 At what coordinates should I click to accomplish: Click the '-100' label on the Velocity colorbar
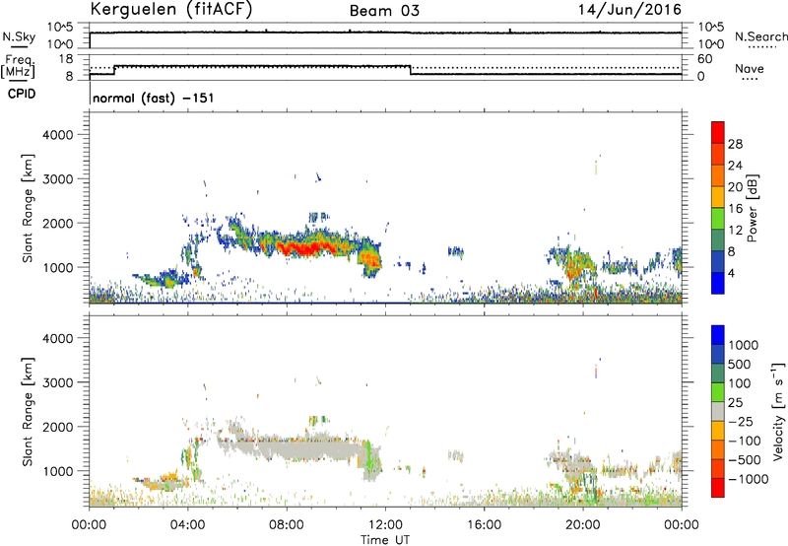pos(744,441)
